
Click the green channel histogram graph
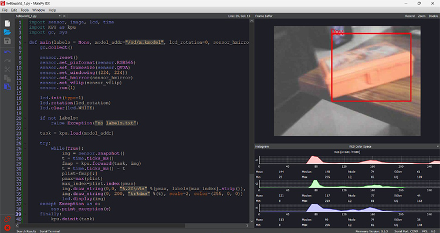tap(350, 184)
